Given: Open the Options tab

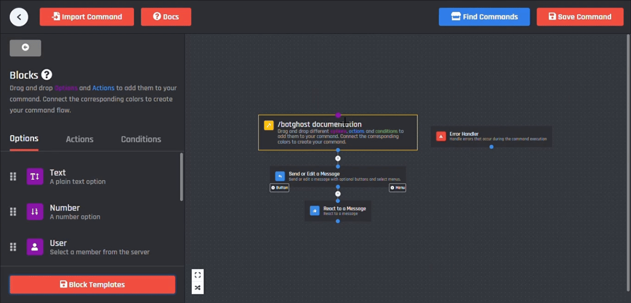Looking at the screenshot, I should (x=24, y=139).
